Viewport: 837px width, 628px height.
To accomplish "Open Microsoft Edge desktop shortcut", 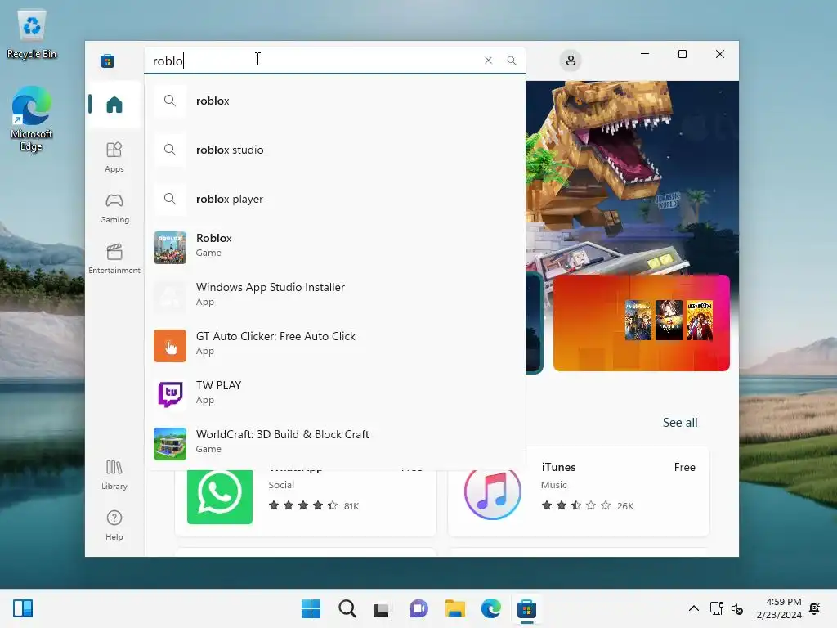I will (x=32, y=119).
